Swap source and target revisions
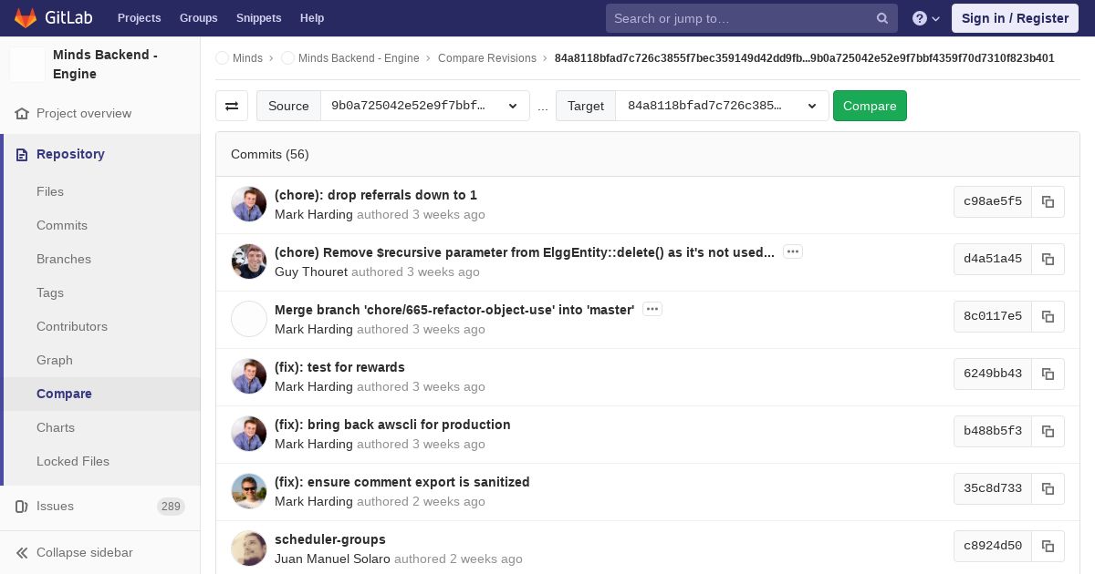Image resolution: width=1095 pixels, height=574 pixels. 232,106
